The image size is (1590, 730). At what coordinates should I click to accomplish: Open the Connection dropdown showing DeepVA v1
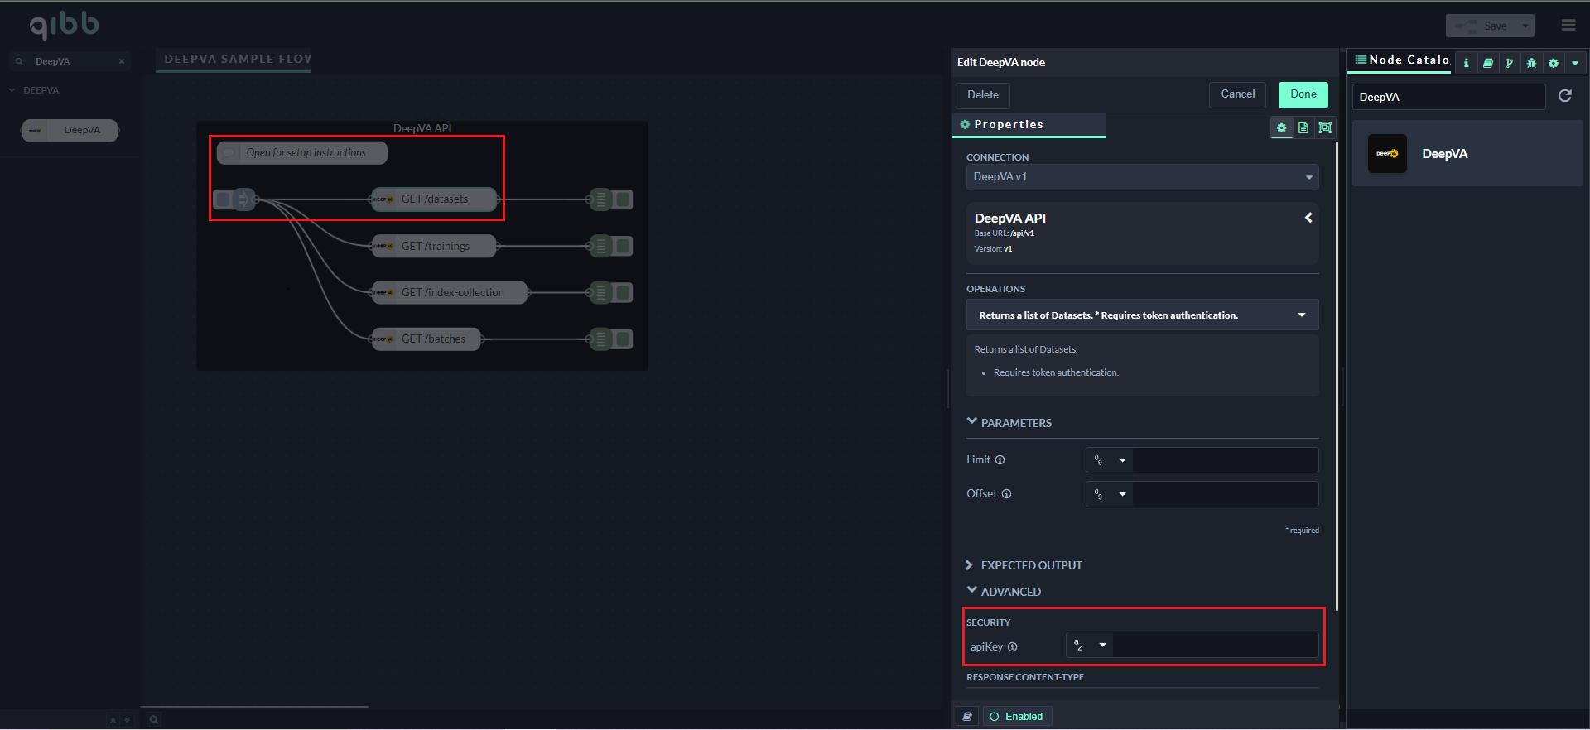point(1142,177)
